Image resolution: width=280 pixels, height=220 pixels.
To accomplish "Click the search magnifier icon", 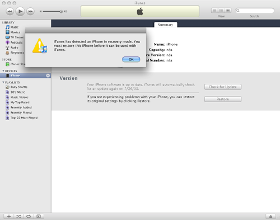I will [x=238, y=11].
